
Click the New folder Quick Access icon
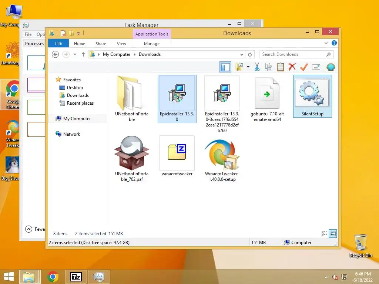point(71,33)
